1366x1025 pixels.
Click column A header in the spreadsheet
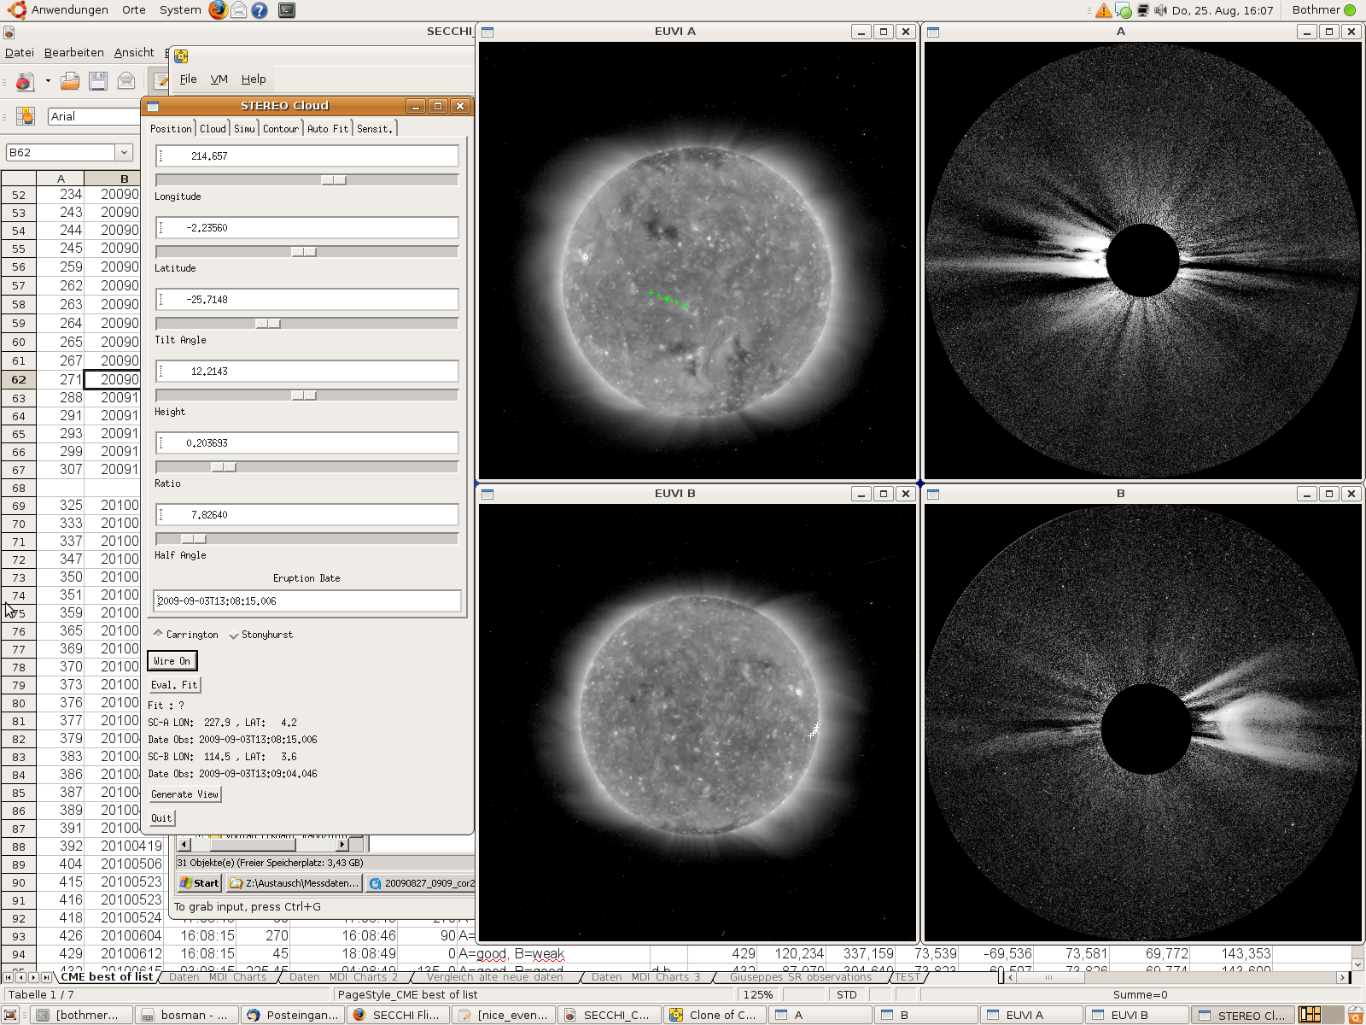pos(61,179)
